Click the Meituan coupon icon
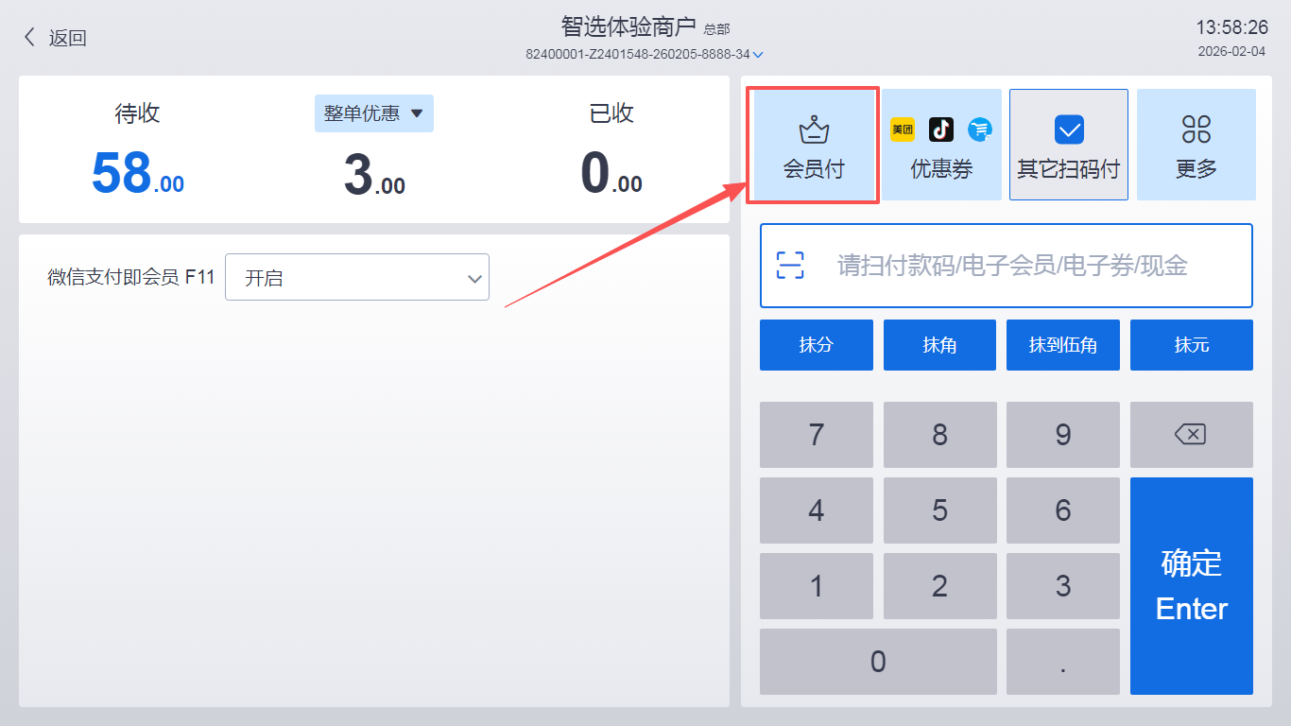Screen dimensions: 1291x726 pos(903,130)
